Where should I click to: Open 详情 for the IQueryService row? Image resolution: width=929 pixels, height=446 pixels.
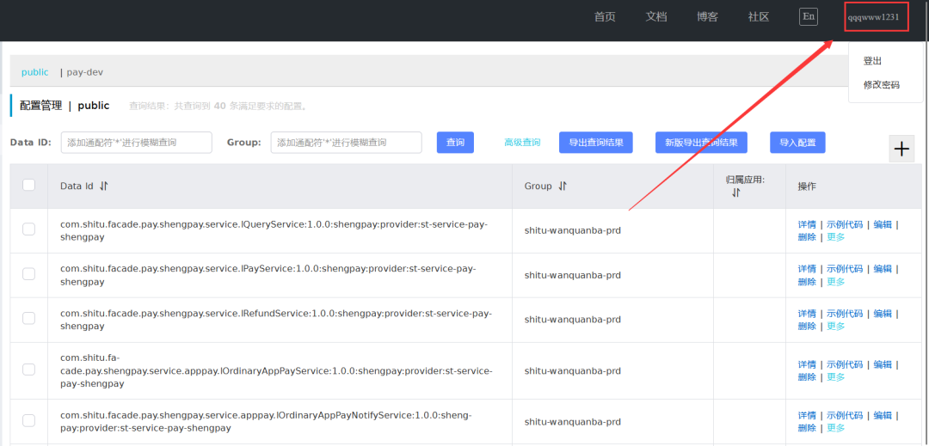tap(807, 224)
